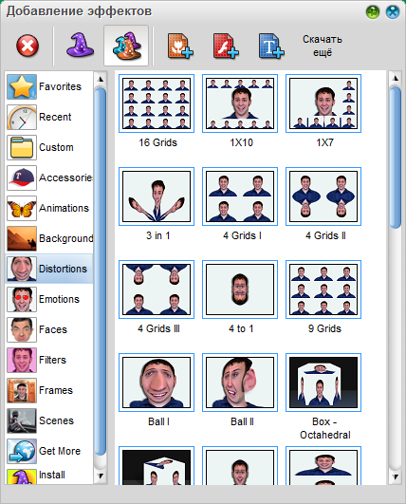Close the Добавление эффектов window
The width and height of the screenshot is (406, 504).
[x=393, y=12]
